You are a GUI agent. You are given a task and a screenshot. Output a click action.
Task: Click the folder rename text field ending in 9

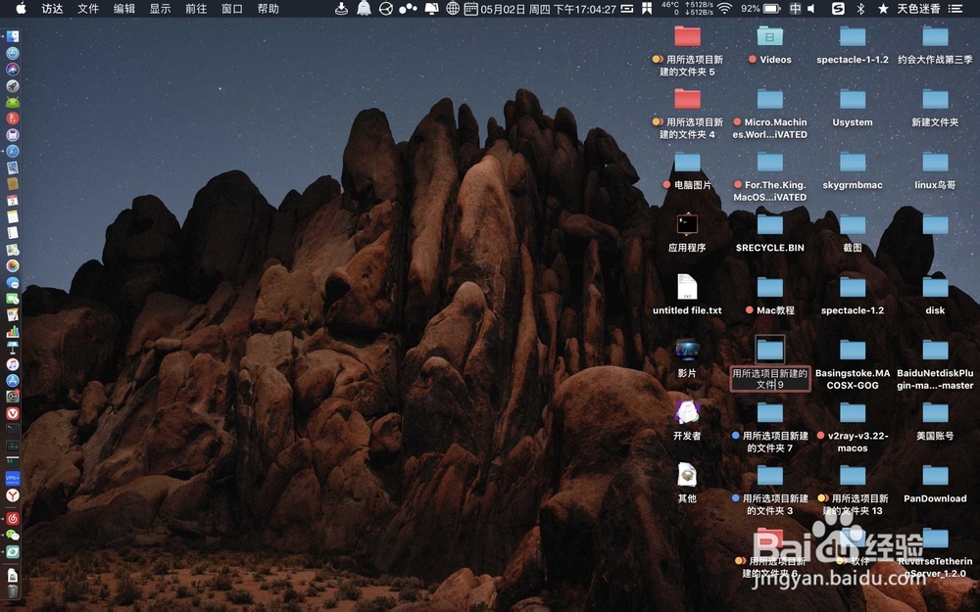click(x=770, y=379)
